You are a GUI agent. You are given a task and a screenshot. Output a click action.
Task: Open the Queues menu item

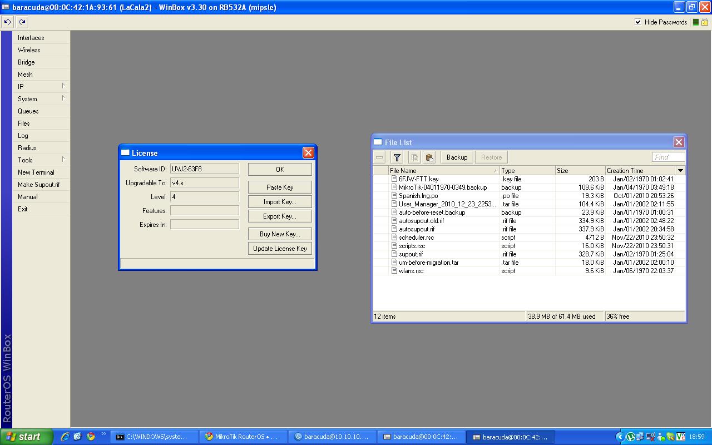pyautogui.click(x=42, y=111)
